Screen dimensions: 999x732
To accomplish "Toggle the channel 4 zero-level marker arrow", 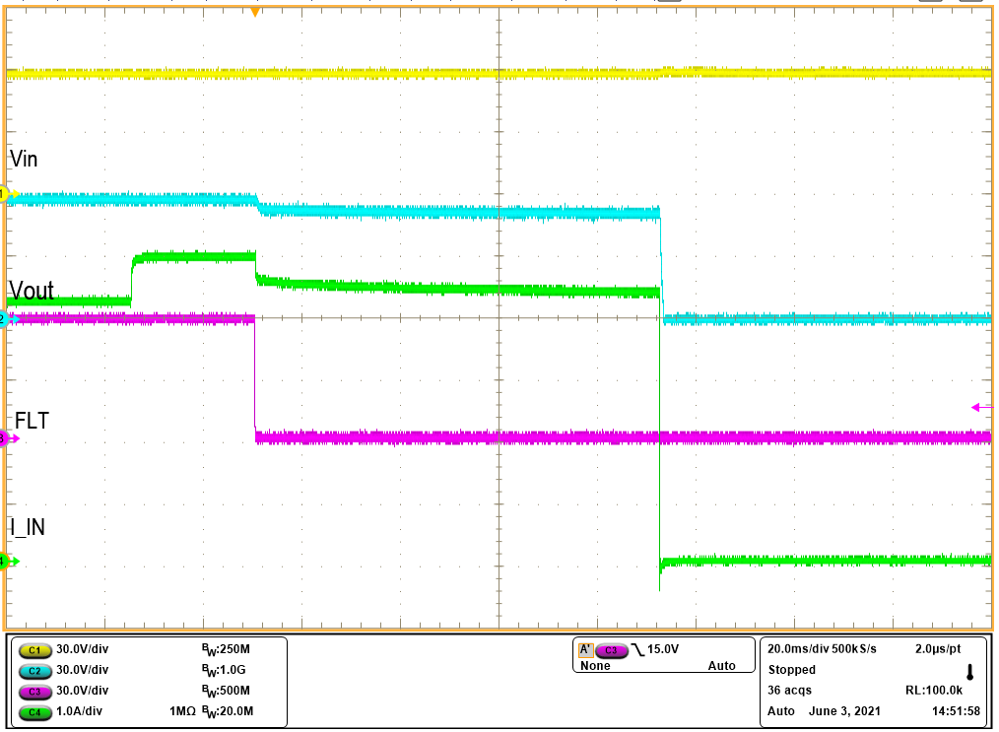I will pyautogui.click(x=6, y=562).
